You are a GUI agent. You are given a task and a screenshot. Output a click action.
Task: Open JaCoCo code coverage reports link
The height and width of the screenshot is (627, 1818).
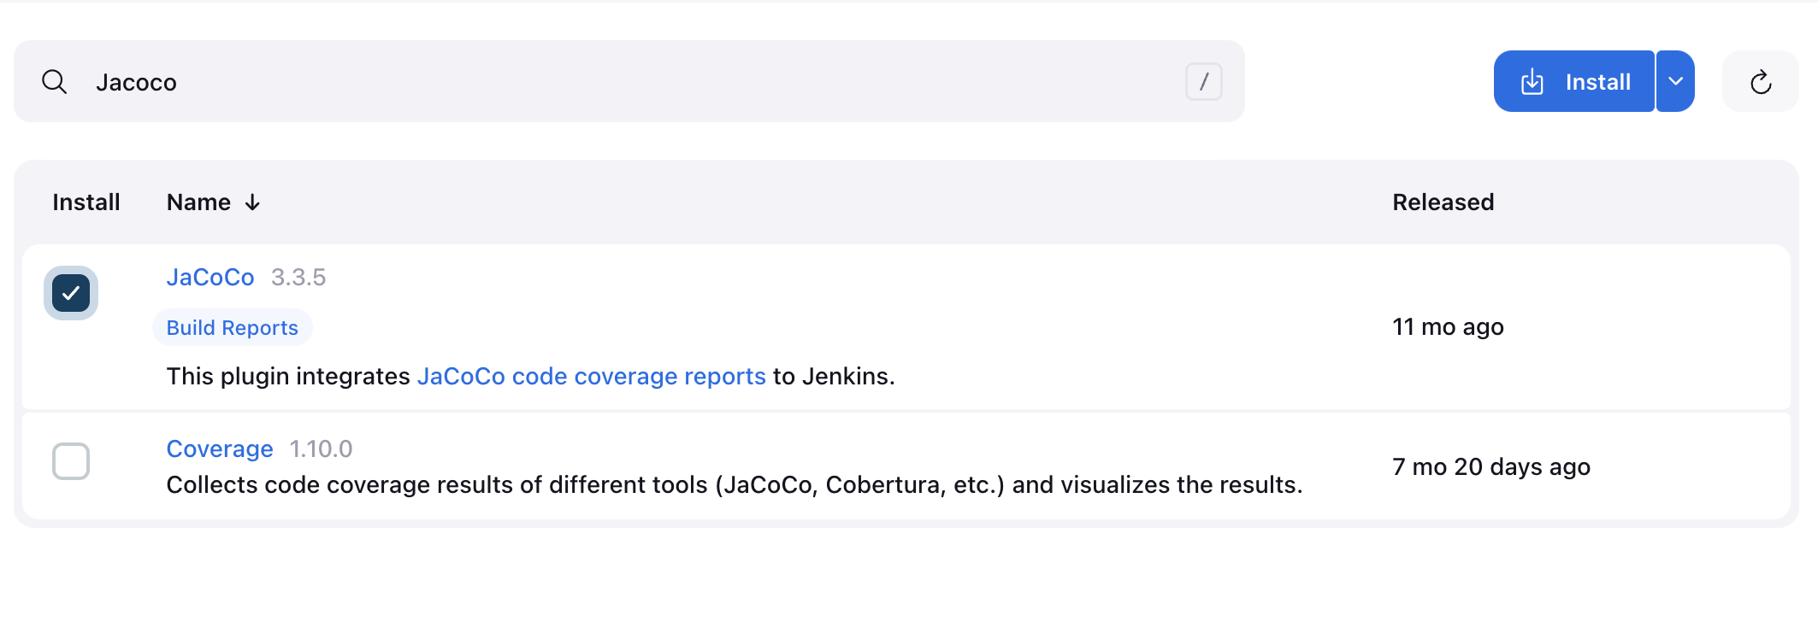pos(591,377)
